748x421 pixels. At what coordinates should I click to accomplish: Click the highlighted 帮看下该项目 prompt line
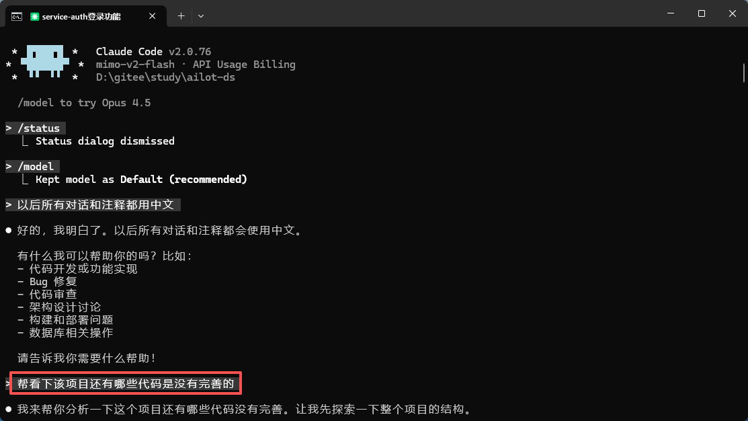[126, 383]
